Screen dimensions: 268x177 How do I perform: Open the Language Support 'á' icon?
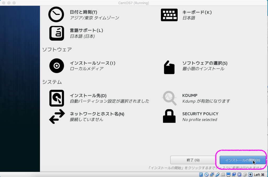click(x=57, y=33)
